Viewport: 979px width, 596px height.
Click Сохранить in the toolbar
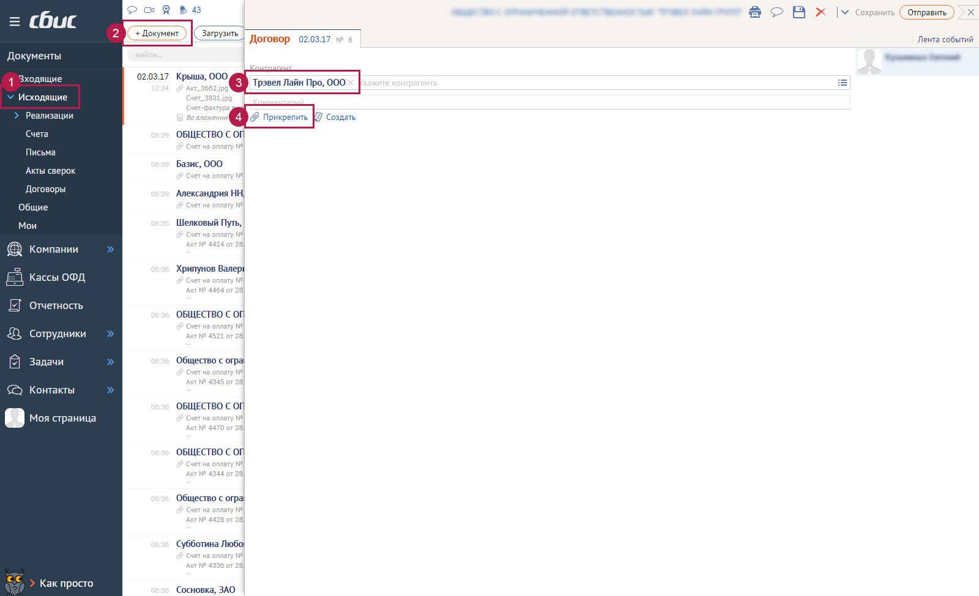click(x=874, y=12)
